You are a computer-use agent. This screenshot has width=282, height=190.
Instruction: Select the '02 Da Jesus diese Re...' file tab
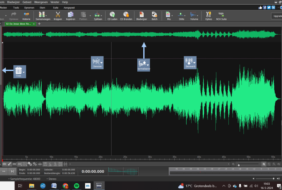(x=18, y=24)
